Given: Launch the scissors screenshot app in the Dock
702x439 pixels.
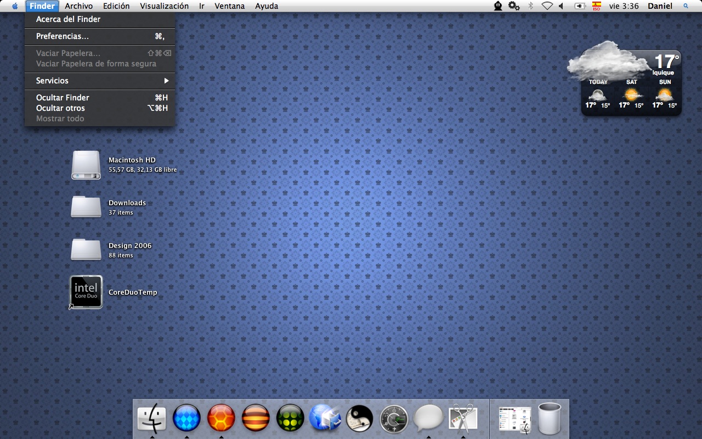Looking at the screenshot, I should [x=463, y=419].
